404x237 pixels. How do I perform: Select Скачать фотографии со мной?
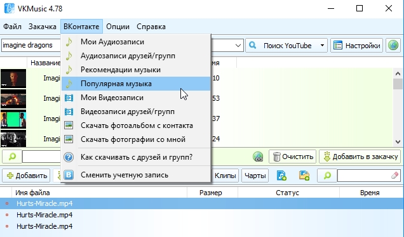coord(136,139)
